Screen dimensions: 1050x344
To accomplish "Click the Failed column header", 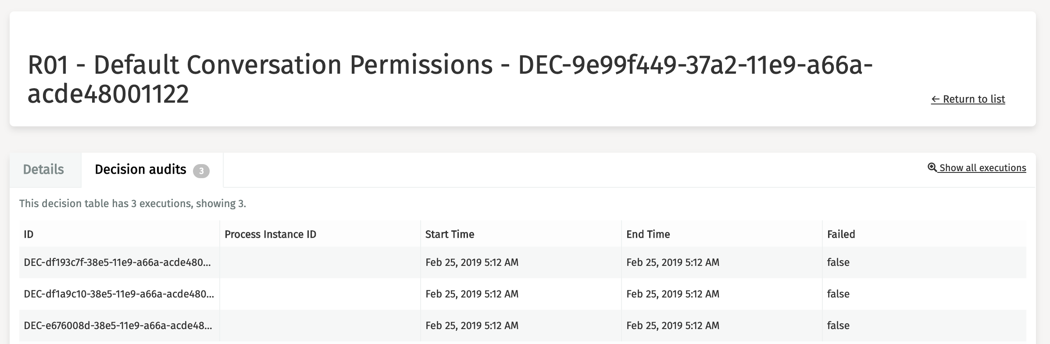I will [x=841, y=234].
